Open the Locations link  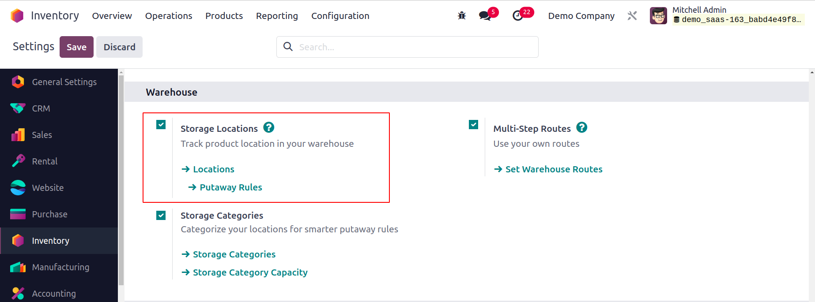(x=208, y=169)
